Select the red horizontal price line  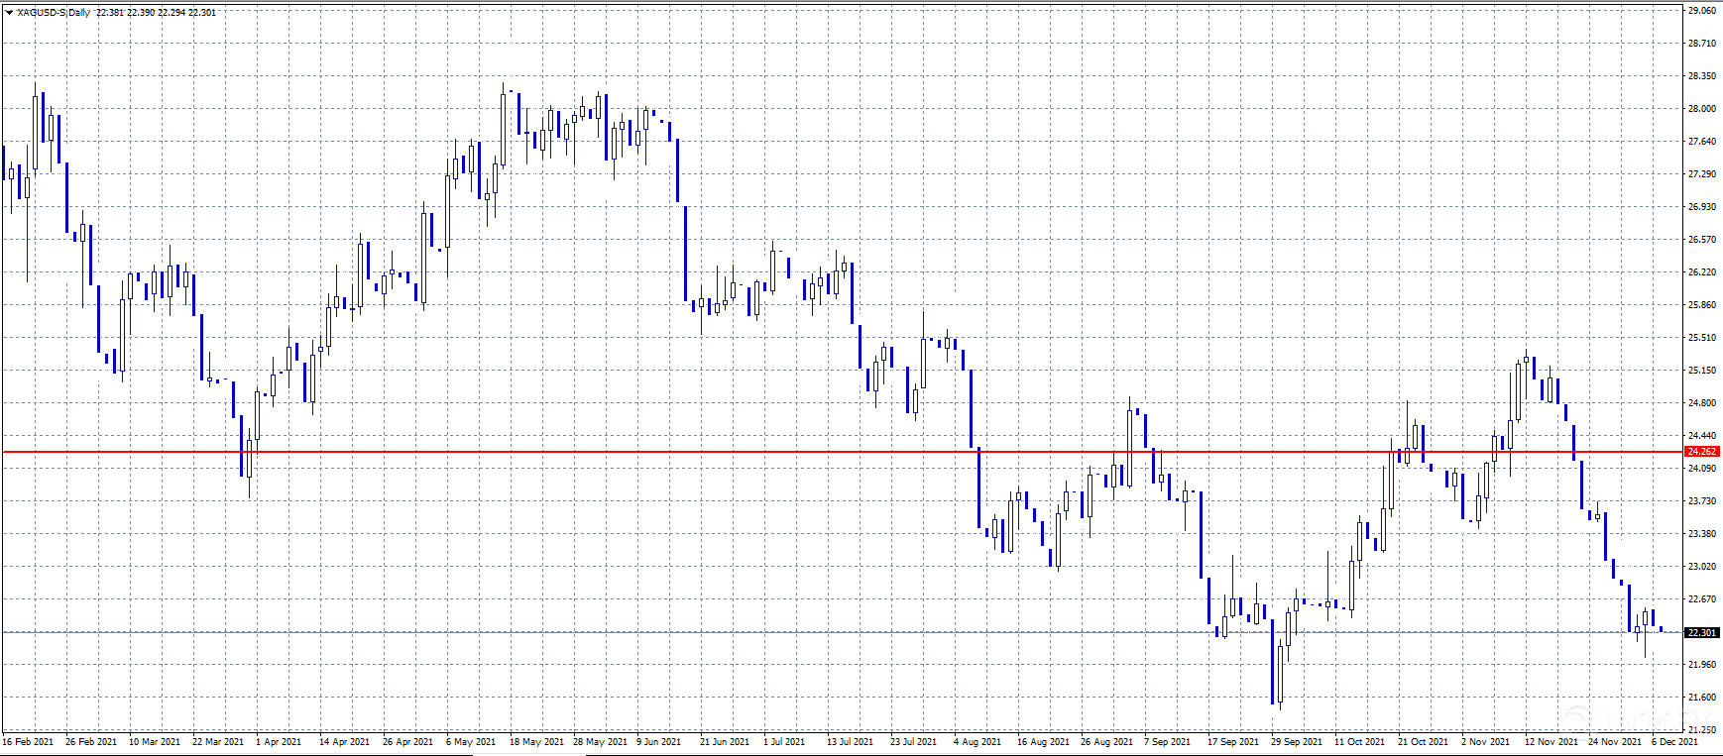coord(793,452)
